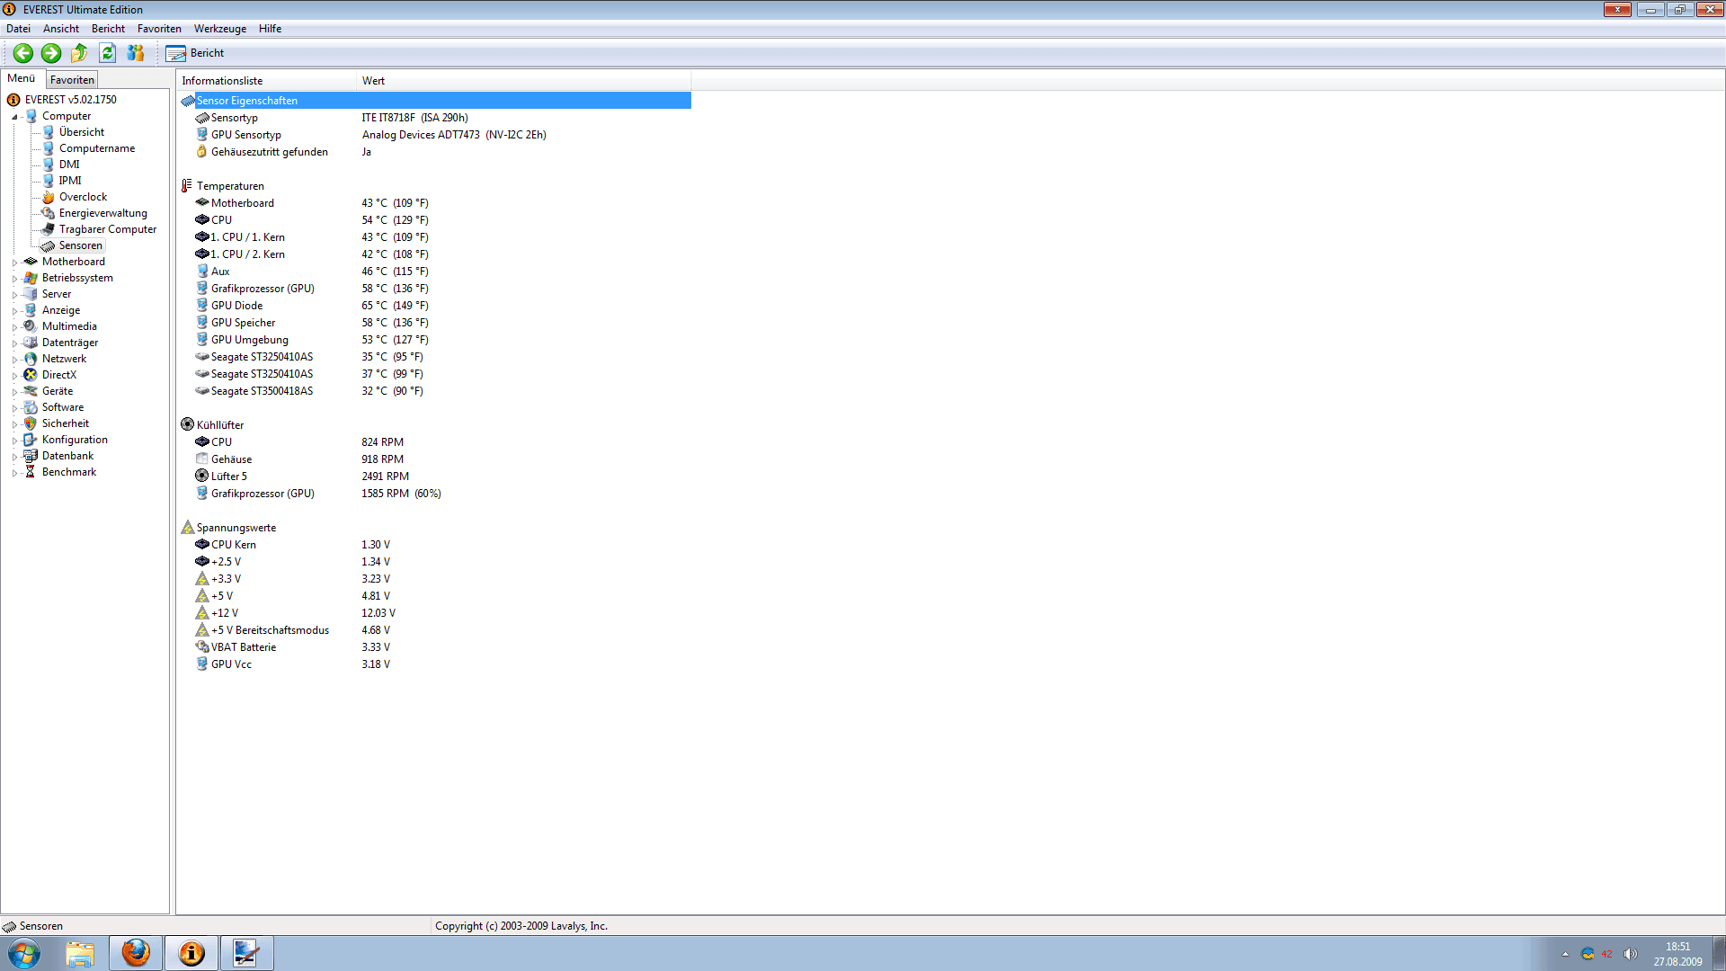
Task: Click the green Forward arrow toolbar icon
Action: [51, 53]
